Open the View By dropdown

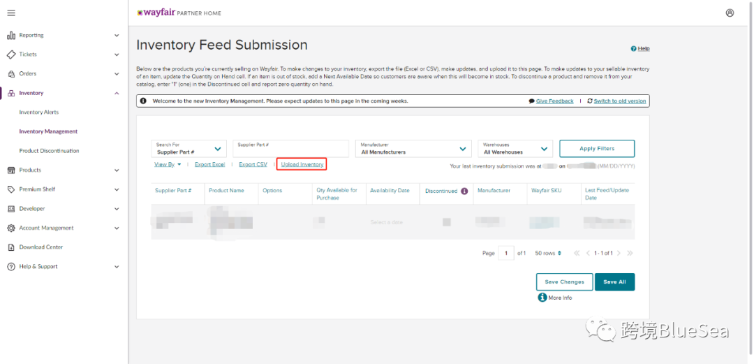[168, 164]
